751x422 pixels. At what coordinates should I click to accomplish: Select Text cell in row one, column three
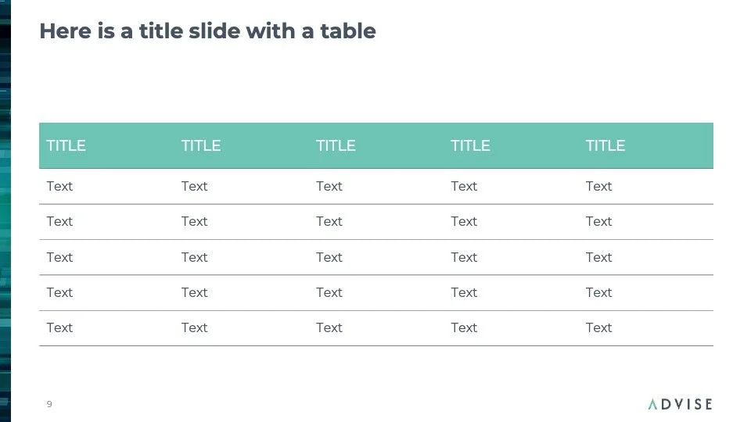[x=329, y=186]
